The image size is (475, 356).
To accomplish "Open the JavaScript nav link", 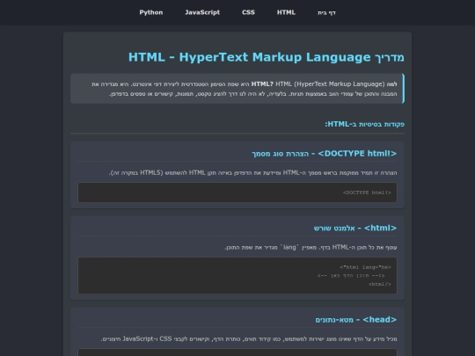I will click(202, 12).
